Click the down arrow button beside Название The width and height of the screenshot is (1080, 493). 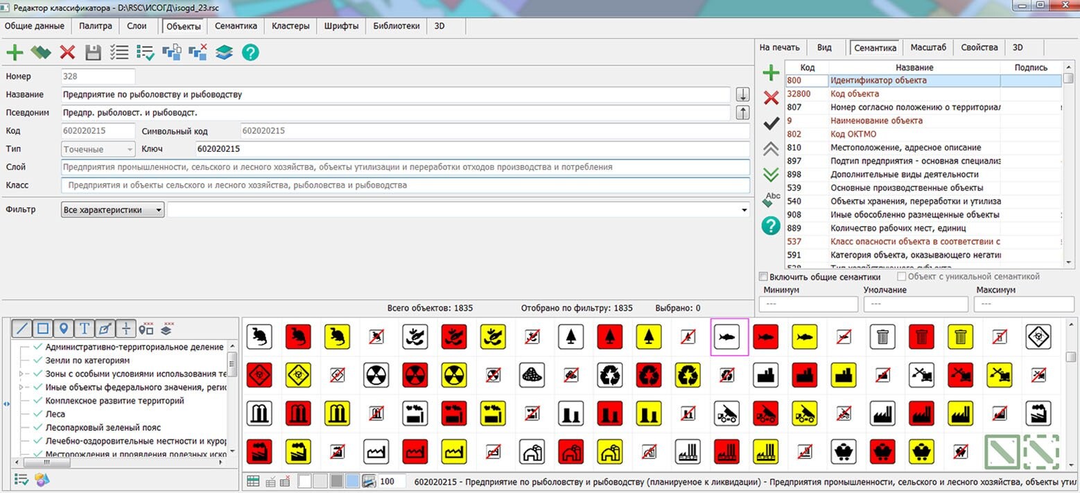click(x=742, y=94)
